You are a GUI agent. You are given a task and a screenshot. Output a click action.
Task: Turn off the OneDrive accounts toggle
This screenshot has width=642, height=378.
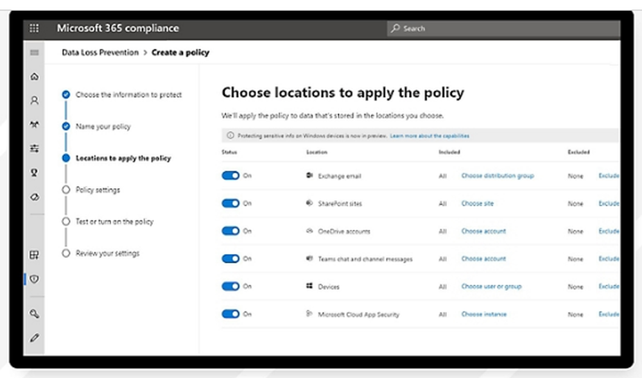tap(230, 231)
